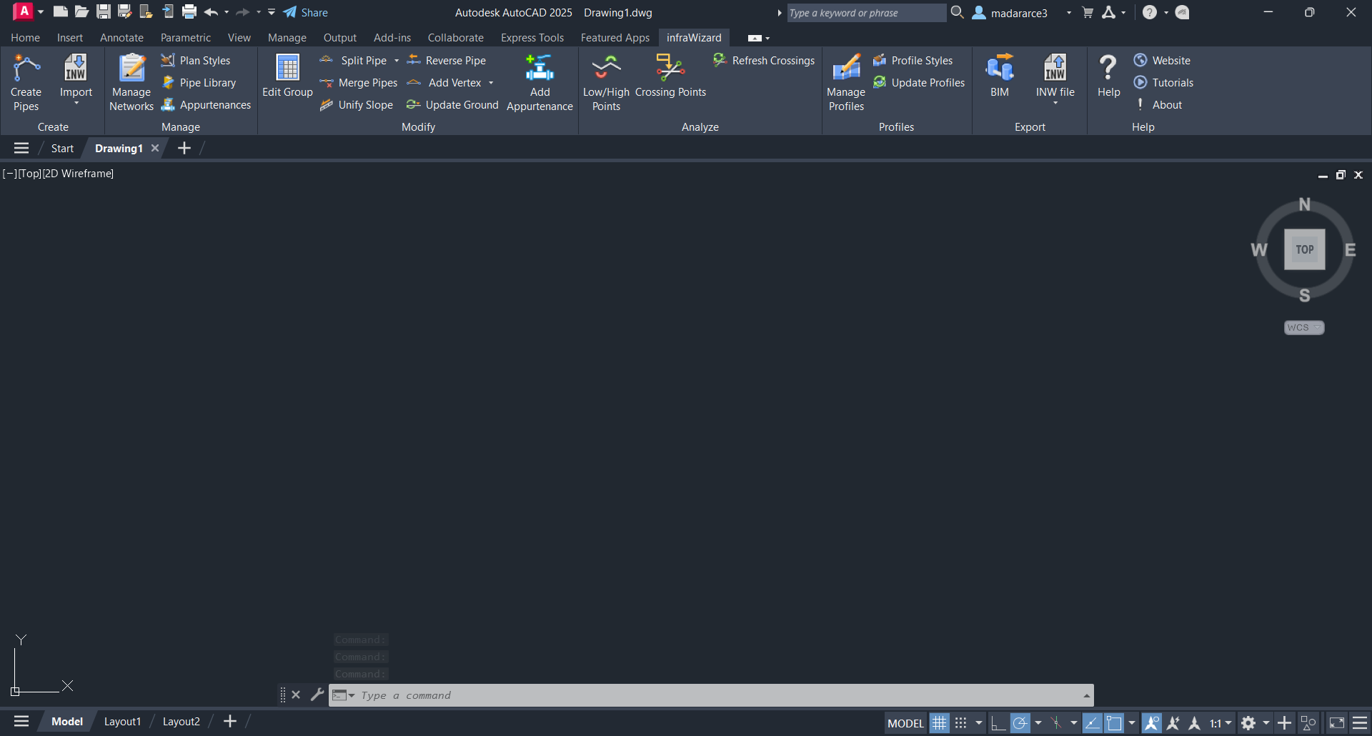Click the Edit Group icon
1372x736 pixels.
pos(287,76)
